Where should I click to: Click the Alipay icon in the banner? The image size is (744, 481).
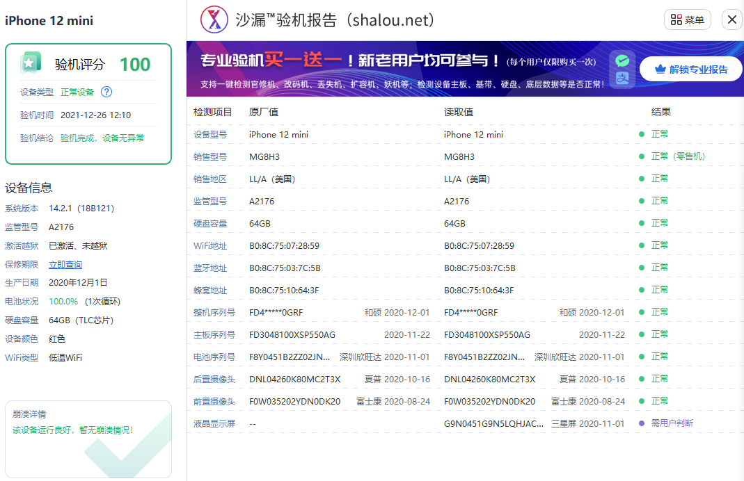(x=622, y=78)
